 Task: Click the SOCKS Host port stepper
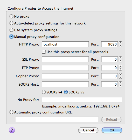point(120,84)
